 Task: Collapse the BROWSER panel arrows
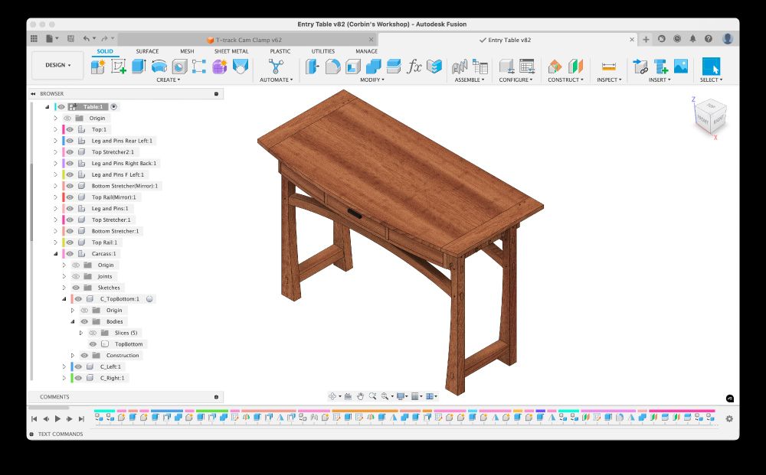[33, 93]
